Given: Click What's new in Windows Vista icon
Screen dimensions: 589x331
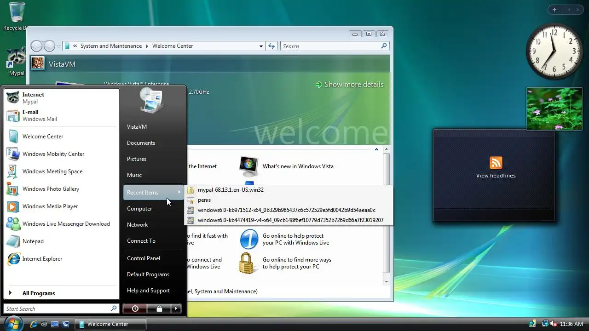Looking at the screenshot, I should 249,166.
